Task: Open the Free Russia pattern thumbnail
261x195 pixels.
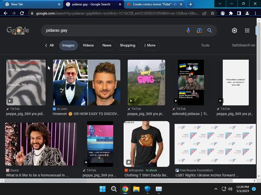Action: coord(215,144)
